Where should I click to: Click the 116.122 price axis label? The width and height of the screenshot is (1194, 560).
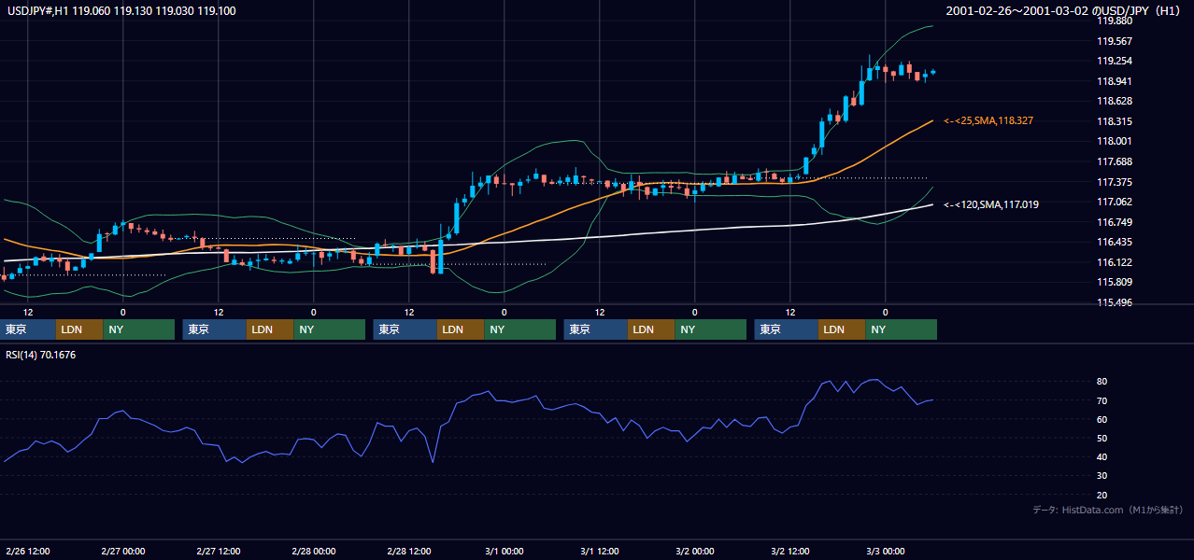[x=1116, y=262]
